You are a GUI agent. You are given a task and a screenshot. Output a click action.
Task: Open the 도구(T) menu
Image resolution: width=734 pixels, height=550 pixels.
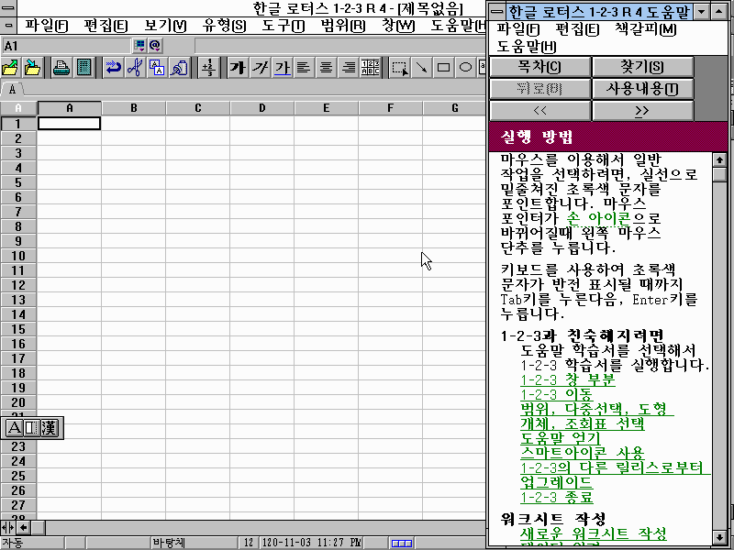coord(284,26)
